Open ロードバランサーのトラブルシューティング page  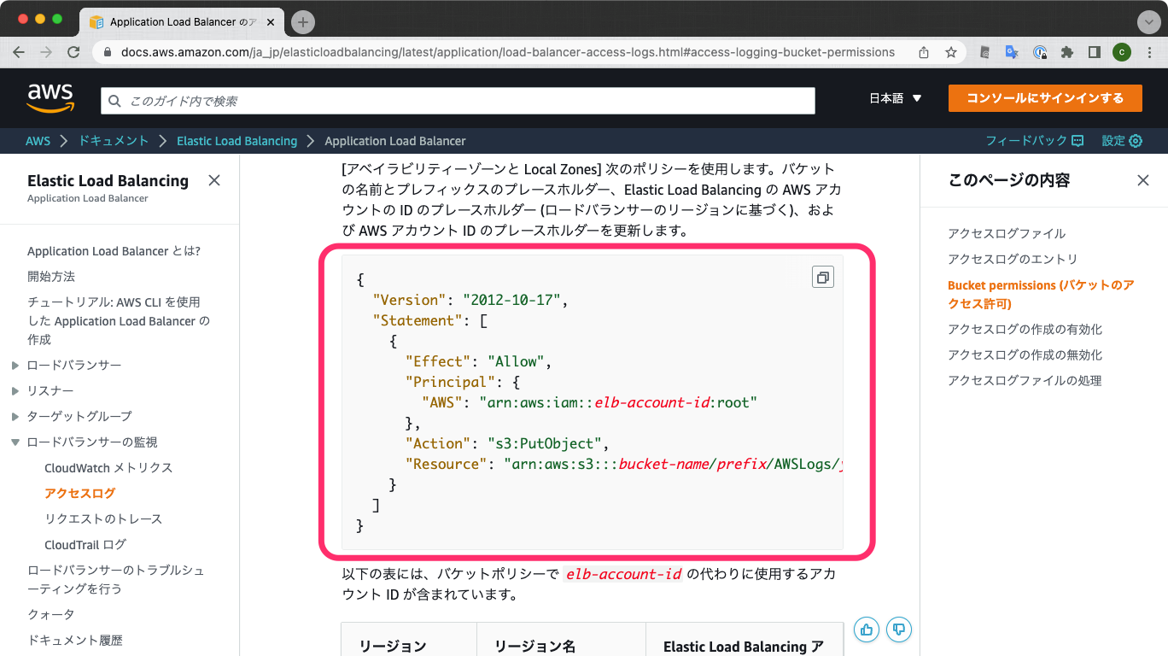[116, 579]
